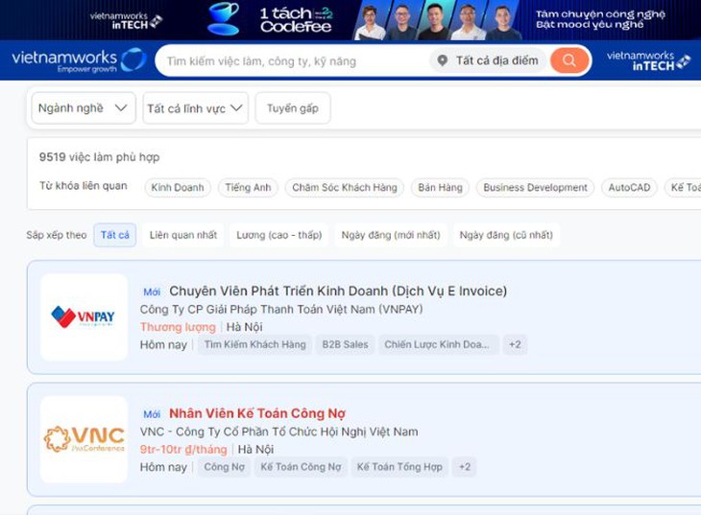Image resolution: width=701 pixels, height=515 pixels.
Task: Sort by Ngày đăng (cũ nhất)
Action: (506, 235)
